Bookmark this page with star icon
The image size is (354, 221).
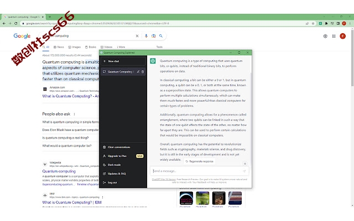(x=313, y=23)
